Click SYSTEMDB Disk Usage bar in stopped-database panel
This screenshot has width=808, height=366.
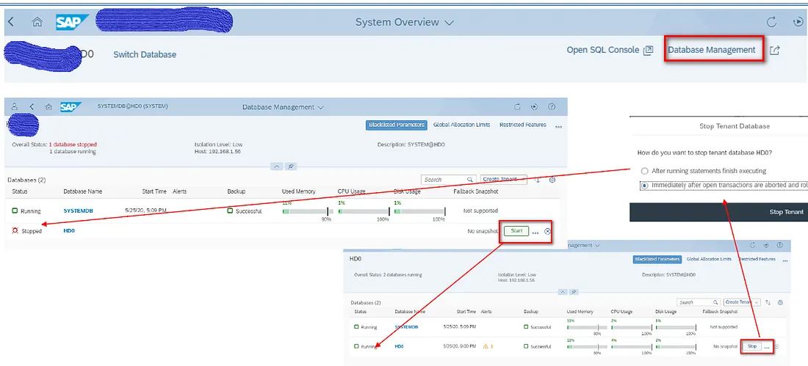pyautogui.click(x=419, y=211)
